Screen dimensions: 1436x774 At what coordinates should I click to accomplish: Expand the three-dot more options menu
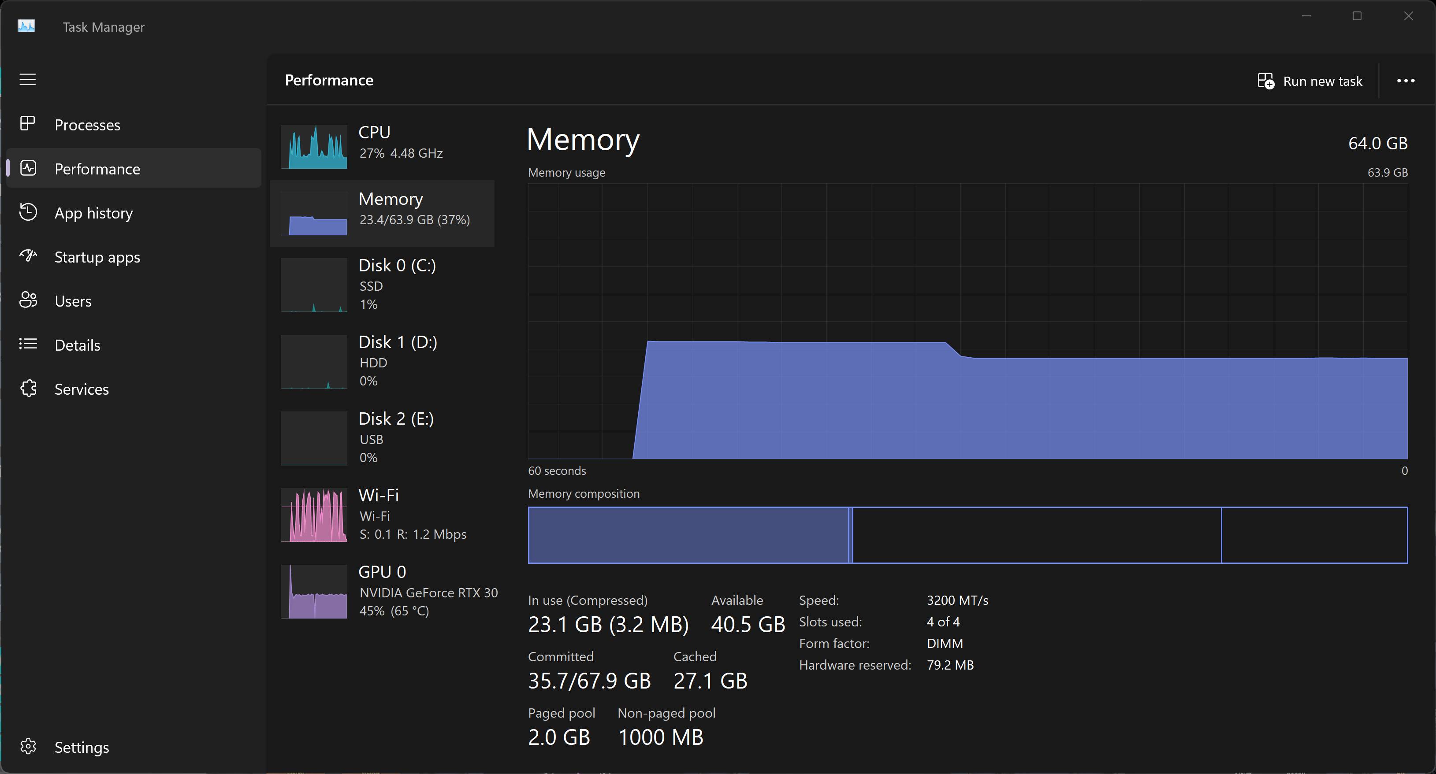point(1405,81)
